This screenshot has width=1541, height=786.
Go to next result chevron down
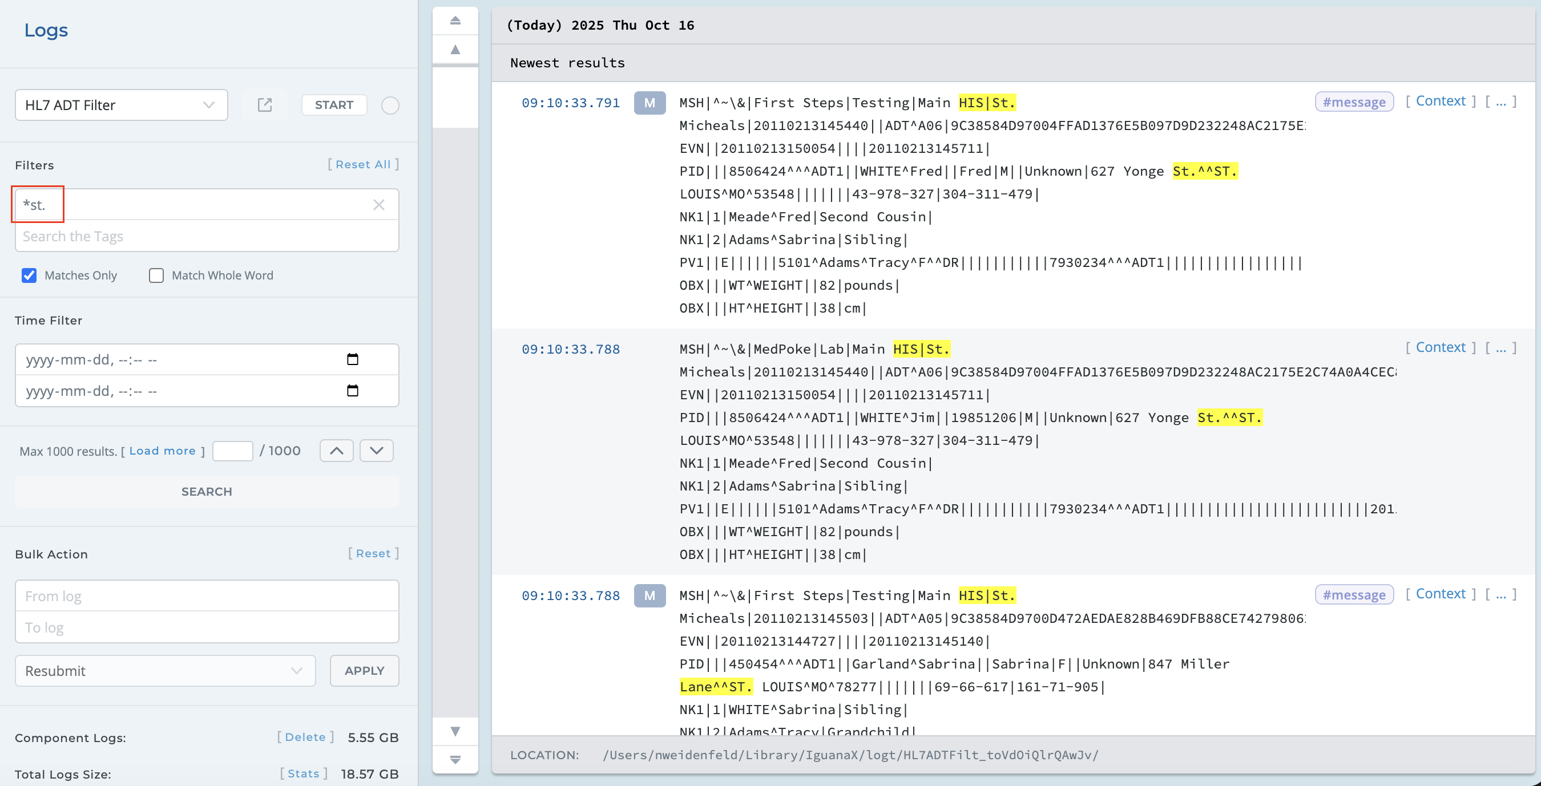pos(376,451)
